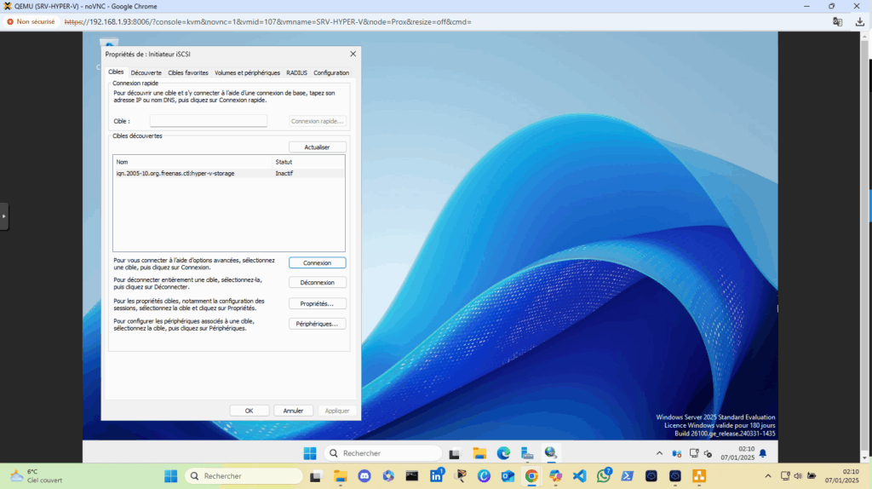Click the host taskbar Rechercher search box
The image size is (872, 489).
(x=244, y=476)
